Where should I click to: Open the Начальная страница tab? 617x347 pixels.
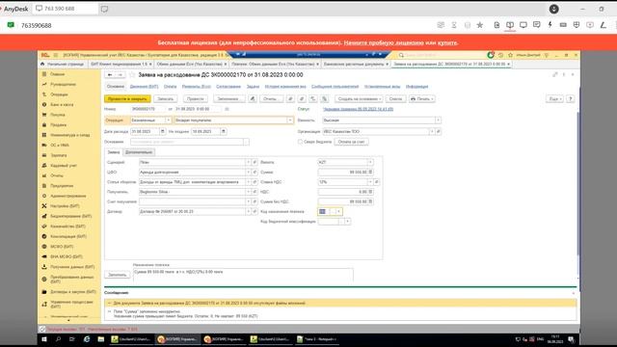63,64
